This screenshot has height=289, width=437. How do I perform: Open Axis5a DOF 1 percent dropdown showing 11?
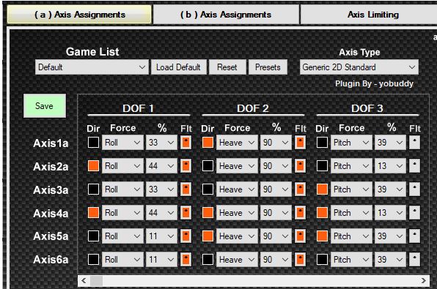pos(161,236)
